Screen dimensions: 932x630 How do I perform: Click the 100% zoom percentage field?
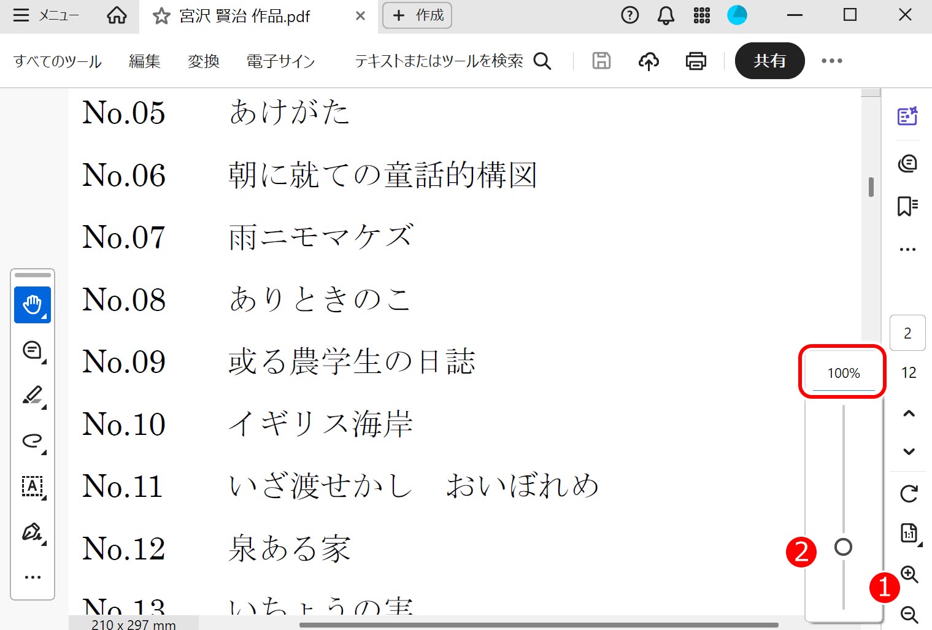pyautogui.click(x=844, y=373)
